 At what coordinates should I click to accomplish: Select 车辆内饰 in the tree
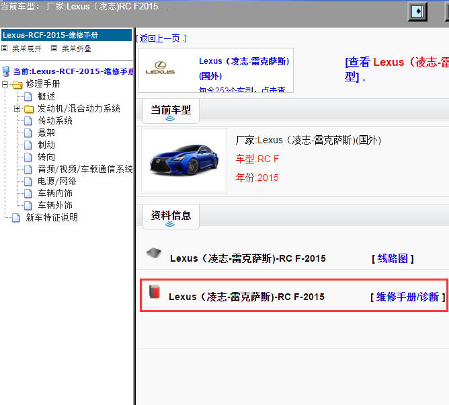[55, 193]
